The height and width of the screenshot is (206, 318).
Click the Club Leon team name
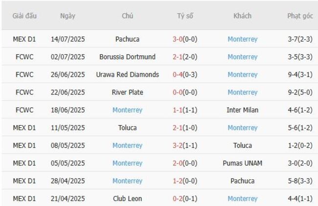(x=127, y=199)
